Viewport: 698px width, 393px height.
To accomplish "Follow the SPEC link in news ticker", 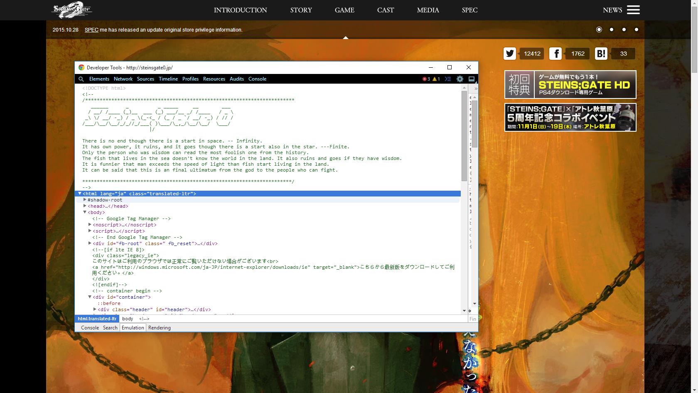I will click(x=91, y=30).
